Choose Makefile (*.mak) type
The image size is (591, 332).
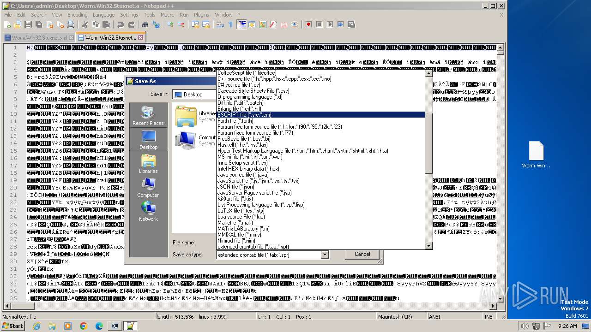[x=320, y=223]
